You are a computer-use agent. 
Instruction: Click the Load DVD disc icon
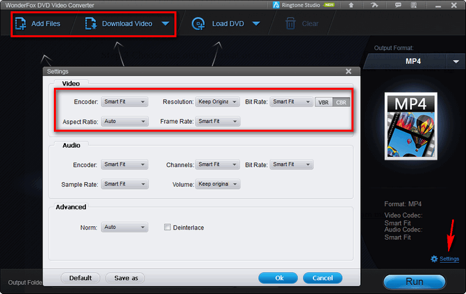point(198,24)
